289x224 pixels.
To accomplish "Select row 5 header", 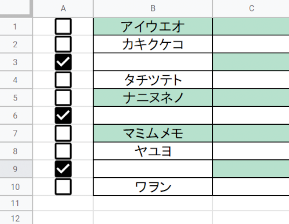I will click(x=16, y=98).
